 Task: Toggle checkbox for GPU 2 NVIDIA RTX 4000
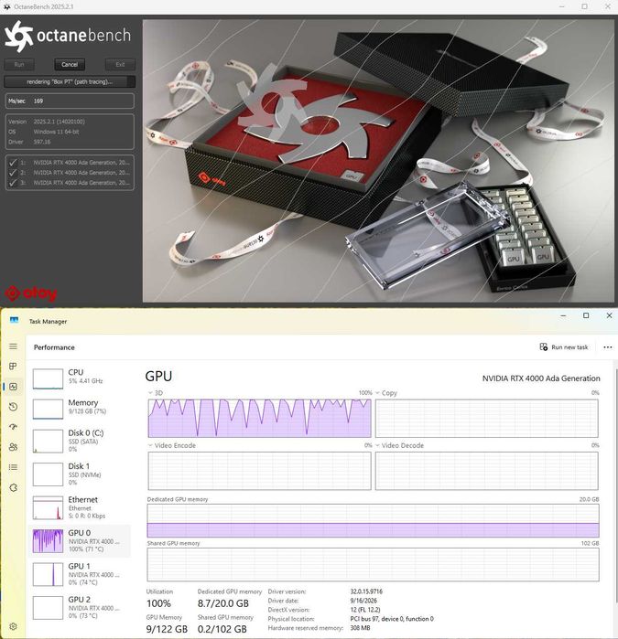(x=13, y=173)
